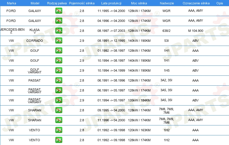
Task: Click the Marka column header
Action: point(11,3)
